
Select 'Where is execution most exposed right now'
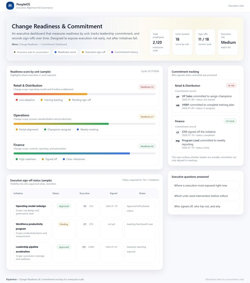[206, 186]
